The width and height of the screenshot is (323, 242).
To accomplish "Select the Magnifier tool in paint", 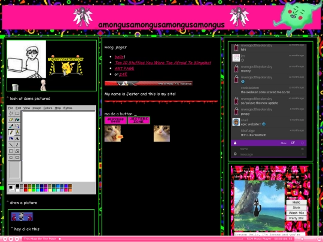I will click(17, 126).
